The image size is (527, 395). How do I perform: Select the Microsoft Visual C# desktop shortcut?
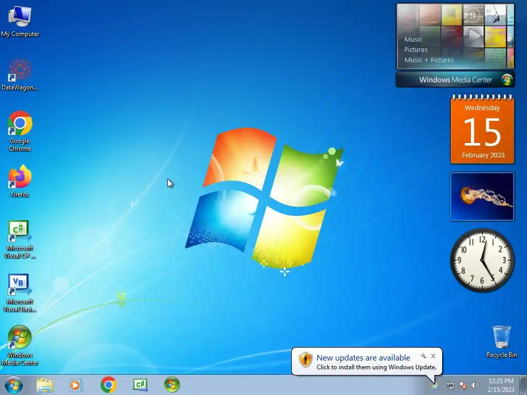point(20,240)
